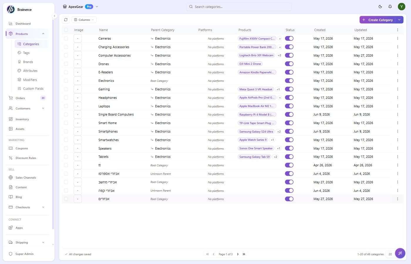Open the AI assistant wand button
The height and width of the screenshot is (264, 411).
pyautogui.click(x=400, y=253)
